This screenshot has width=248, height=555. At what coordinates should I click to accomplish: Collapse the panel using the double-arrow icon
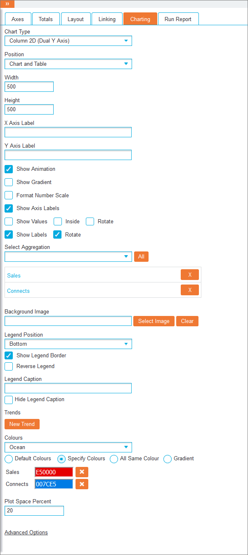(7, 4)
